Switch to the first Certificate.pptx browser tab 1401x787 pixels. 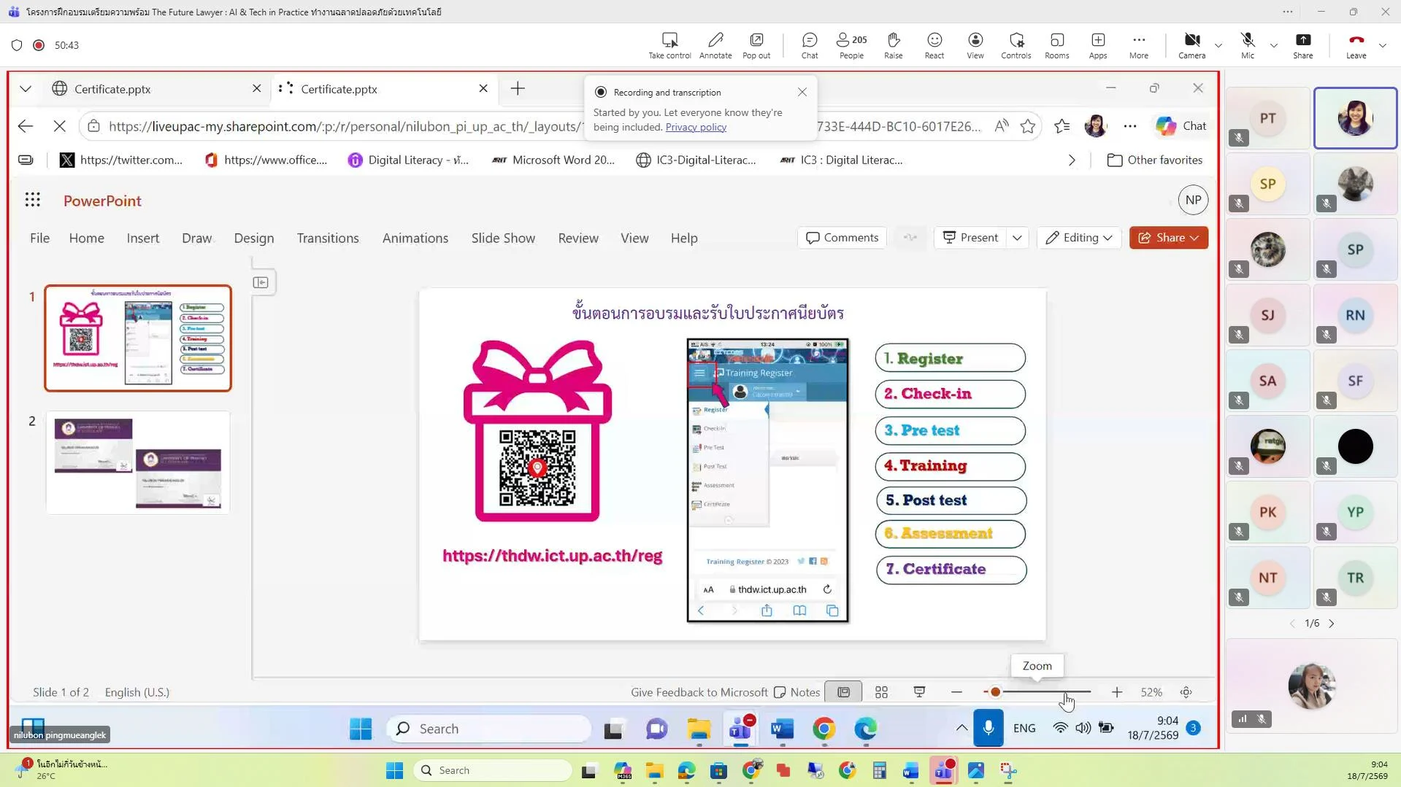coord(154,89)
